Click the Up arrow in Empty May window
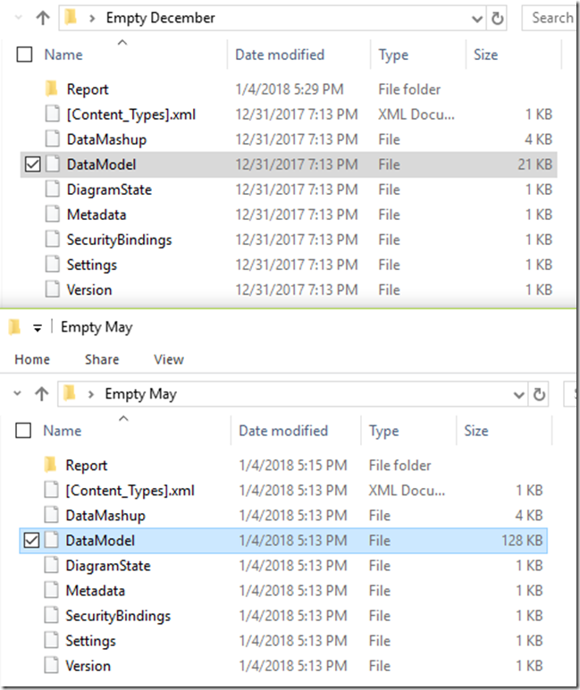Viewport: 580px width, 690px height. pyautogui.click(x=41, y=394)
